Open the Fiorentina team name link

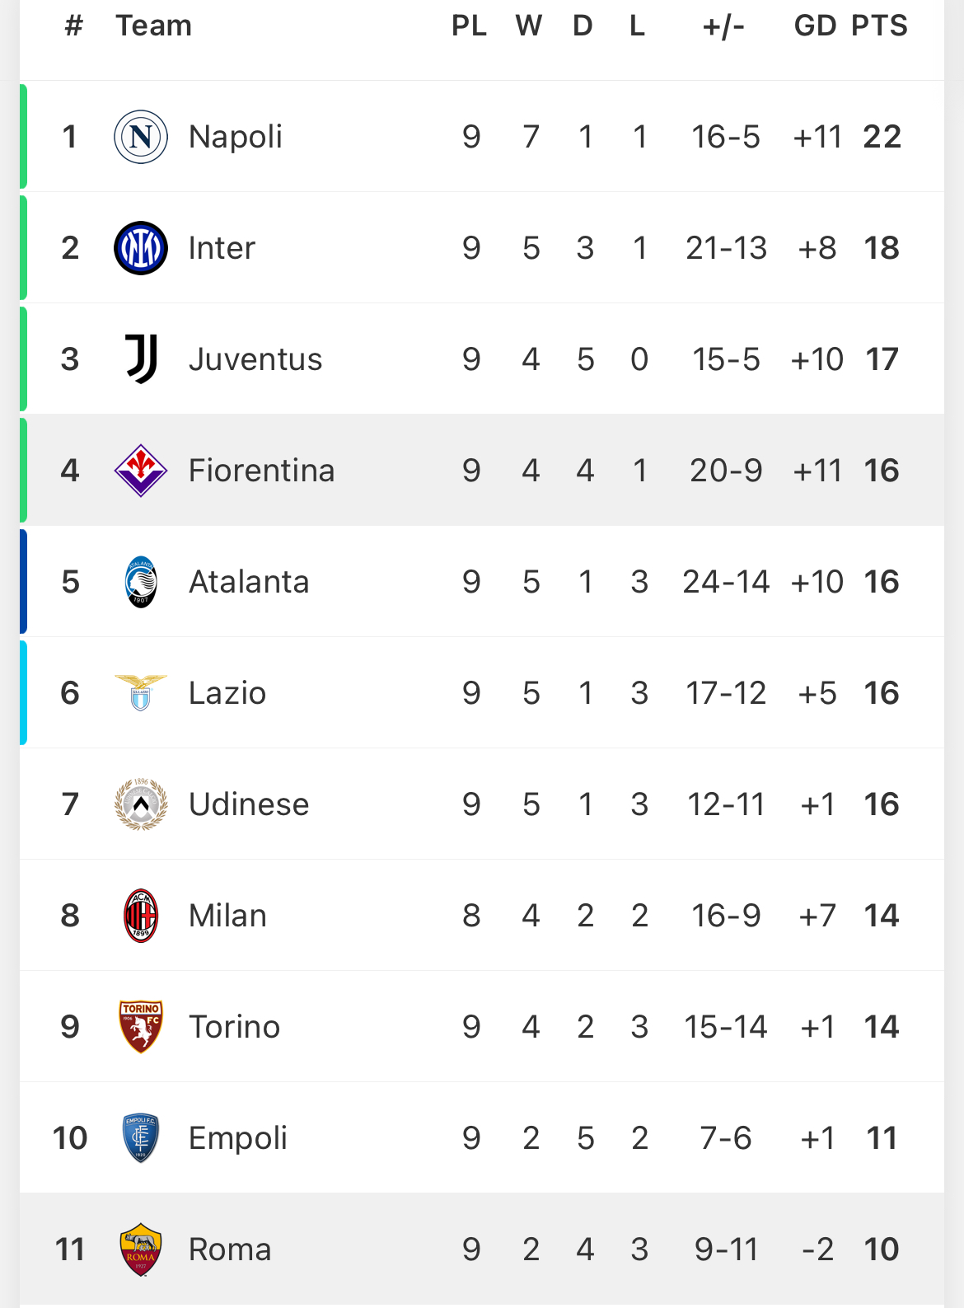[x=261, y=471]
